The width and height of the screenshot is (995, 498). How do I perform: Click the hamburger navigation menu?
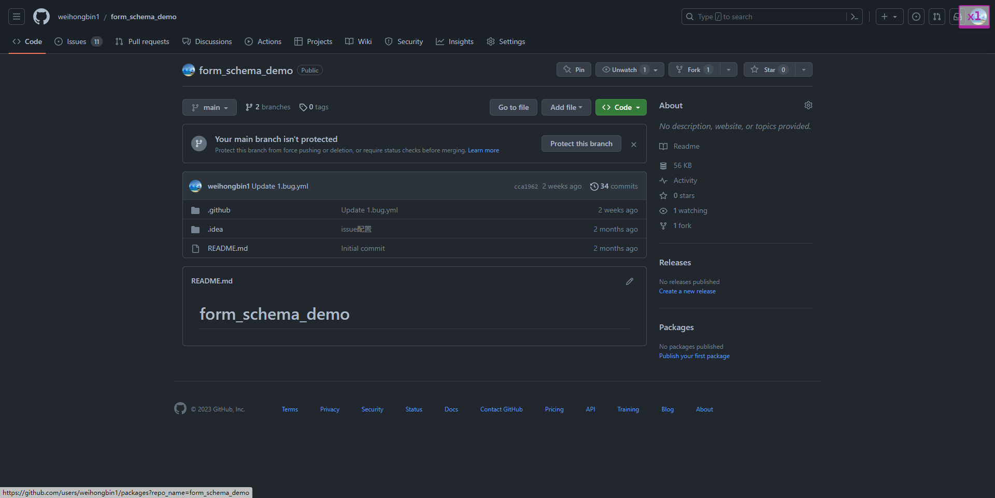(x=16, y=16)
